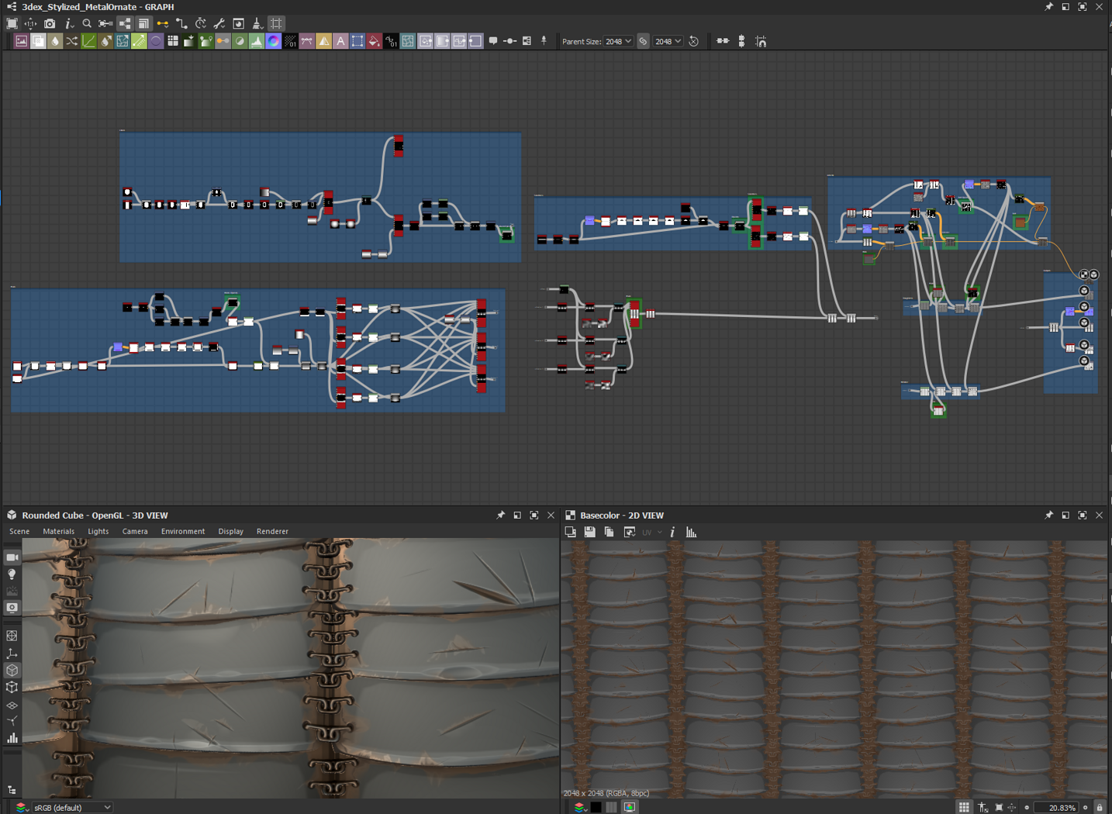The image size is (1112, 814).
Task: Add a Text node (letter A icon)
Action: tap(340, 41)
